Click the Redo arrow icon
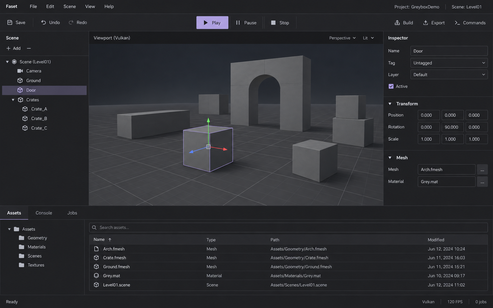This screenshot has width=493, height=308. (x=71, y=22)
